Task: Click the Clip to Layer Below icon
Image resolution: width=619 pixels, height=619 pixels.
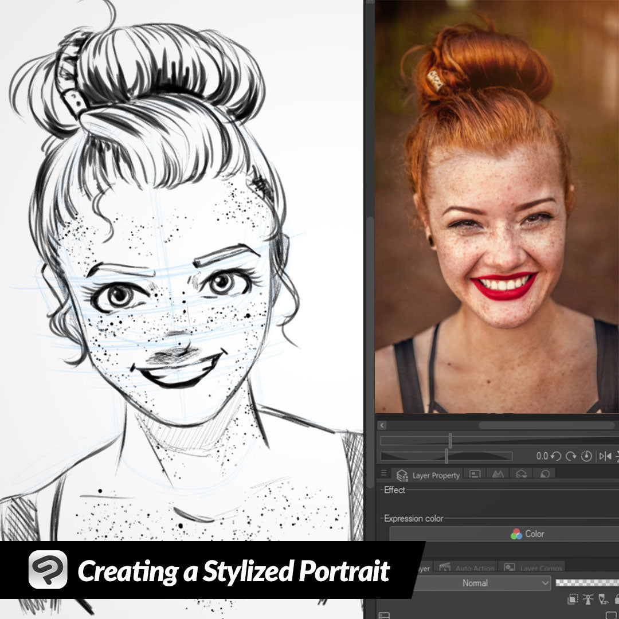Action: pos(573,600)
